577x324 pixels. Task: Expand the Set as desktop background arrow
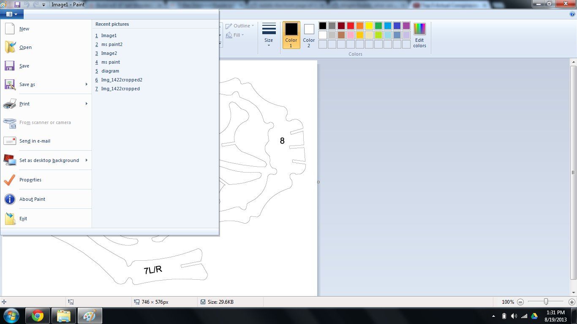[x=87, y=160]
